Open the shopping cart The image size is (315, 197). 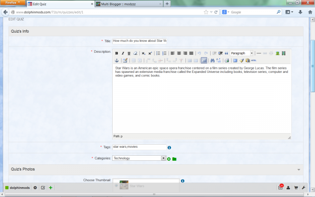click(x=296, y=188)
